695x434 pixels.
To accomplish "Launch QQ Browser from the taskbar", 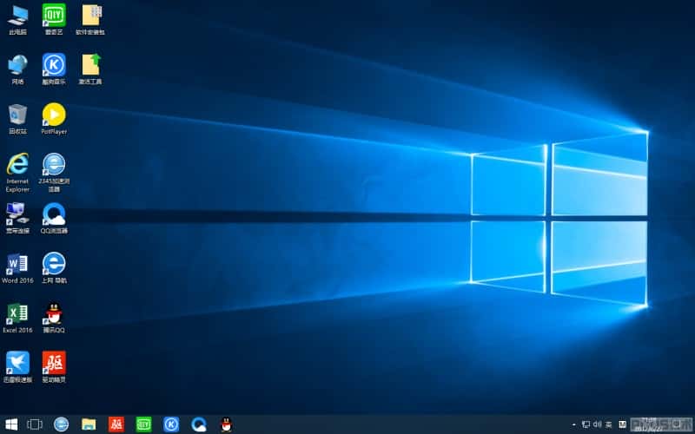I will pyautogui.click(x=199, y=424).
